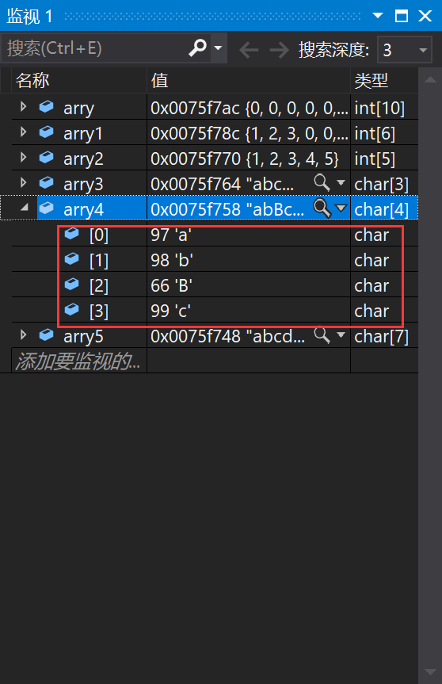
Task: Click the cube icon for element [3]
Action: (x=72, y=309)
